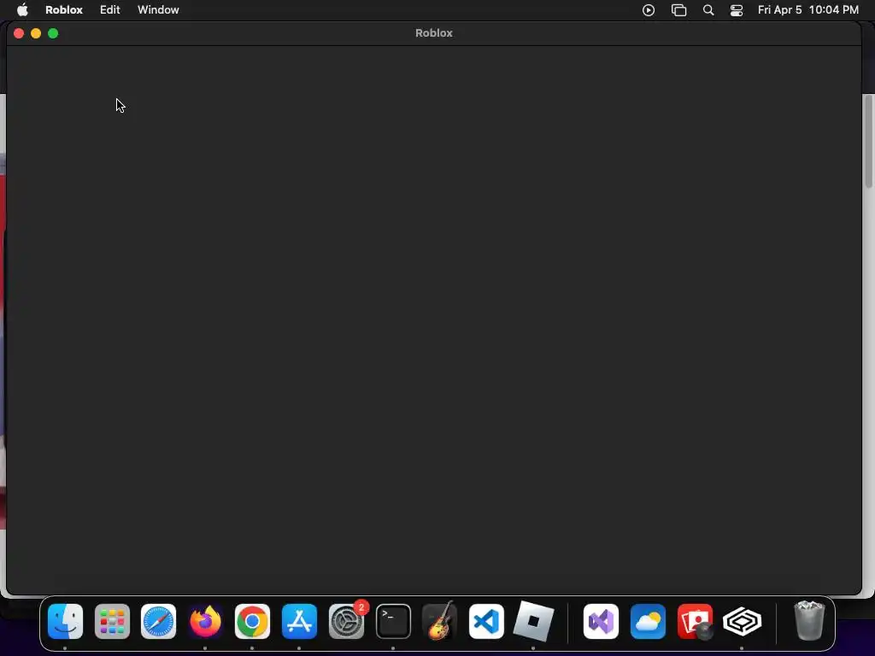Minimize the Roblox window with yellow button
This screenshot has width=875, height=656.
click(36, 33)
